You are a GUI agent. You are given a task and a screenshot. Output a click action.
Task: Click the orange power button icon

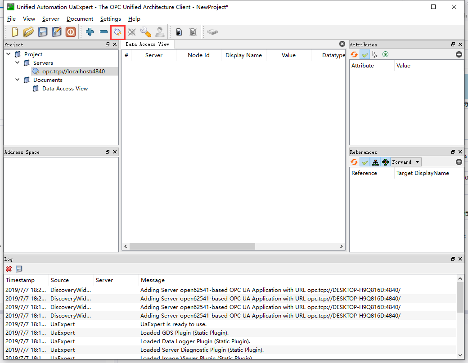71,32
